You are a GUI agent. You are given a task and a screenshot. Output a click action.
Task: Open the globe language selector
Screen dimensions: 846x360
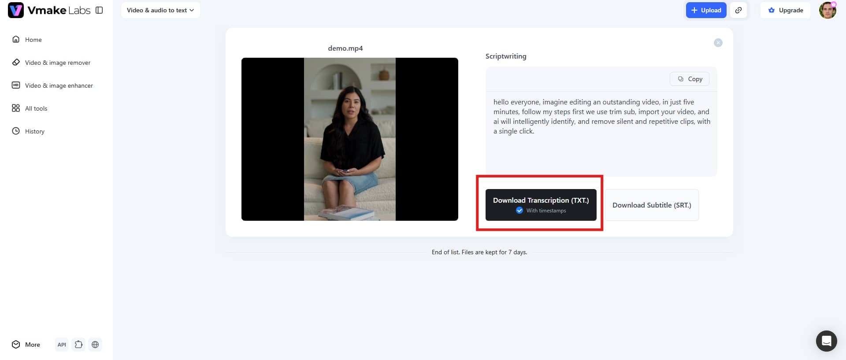point(95,345)
